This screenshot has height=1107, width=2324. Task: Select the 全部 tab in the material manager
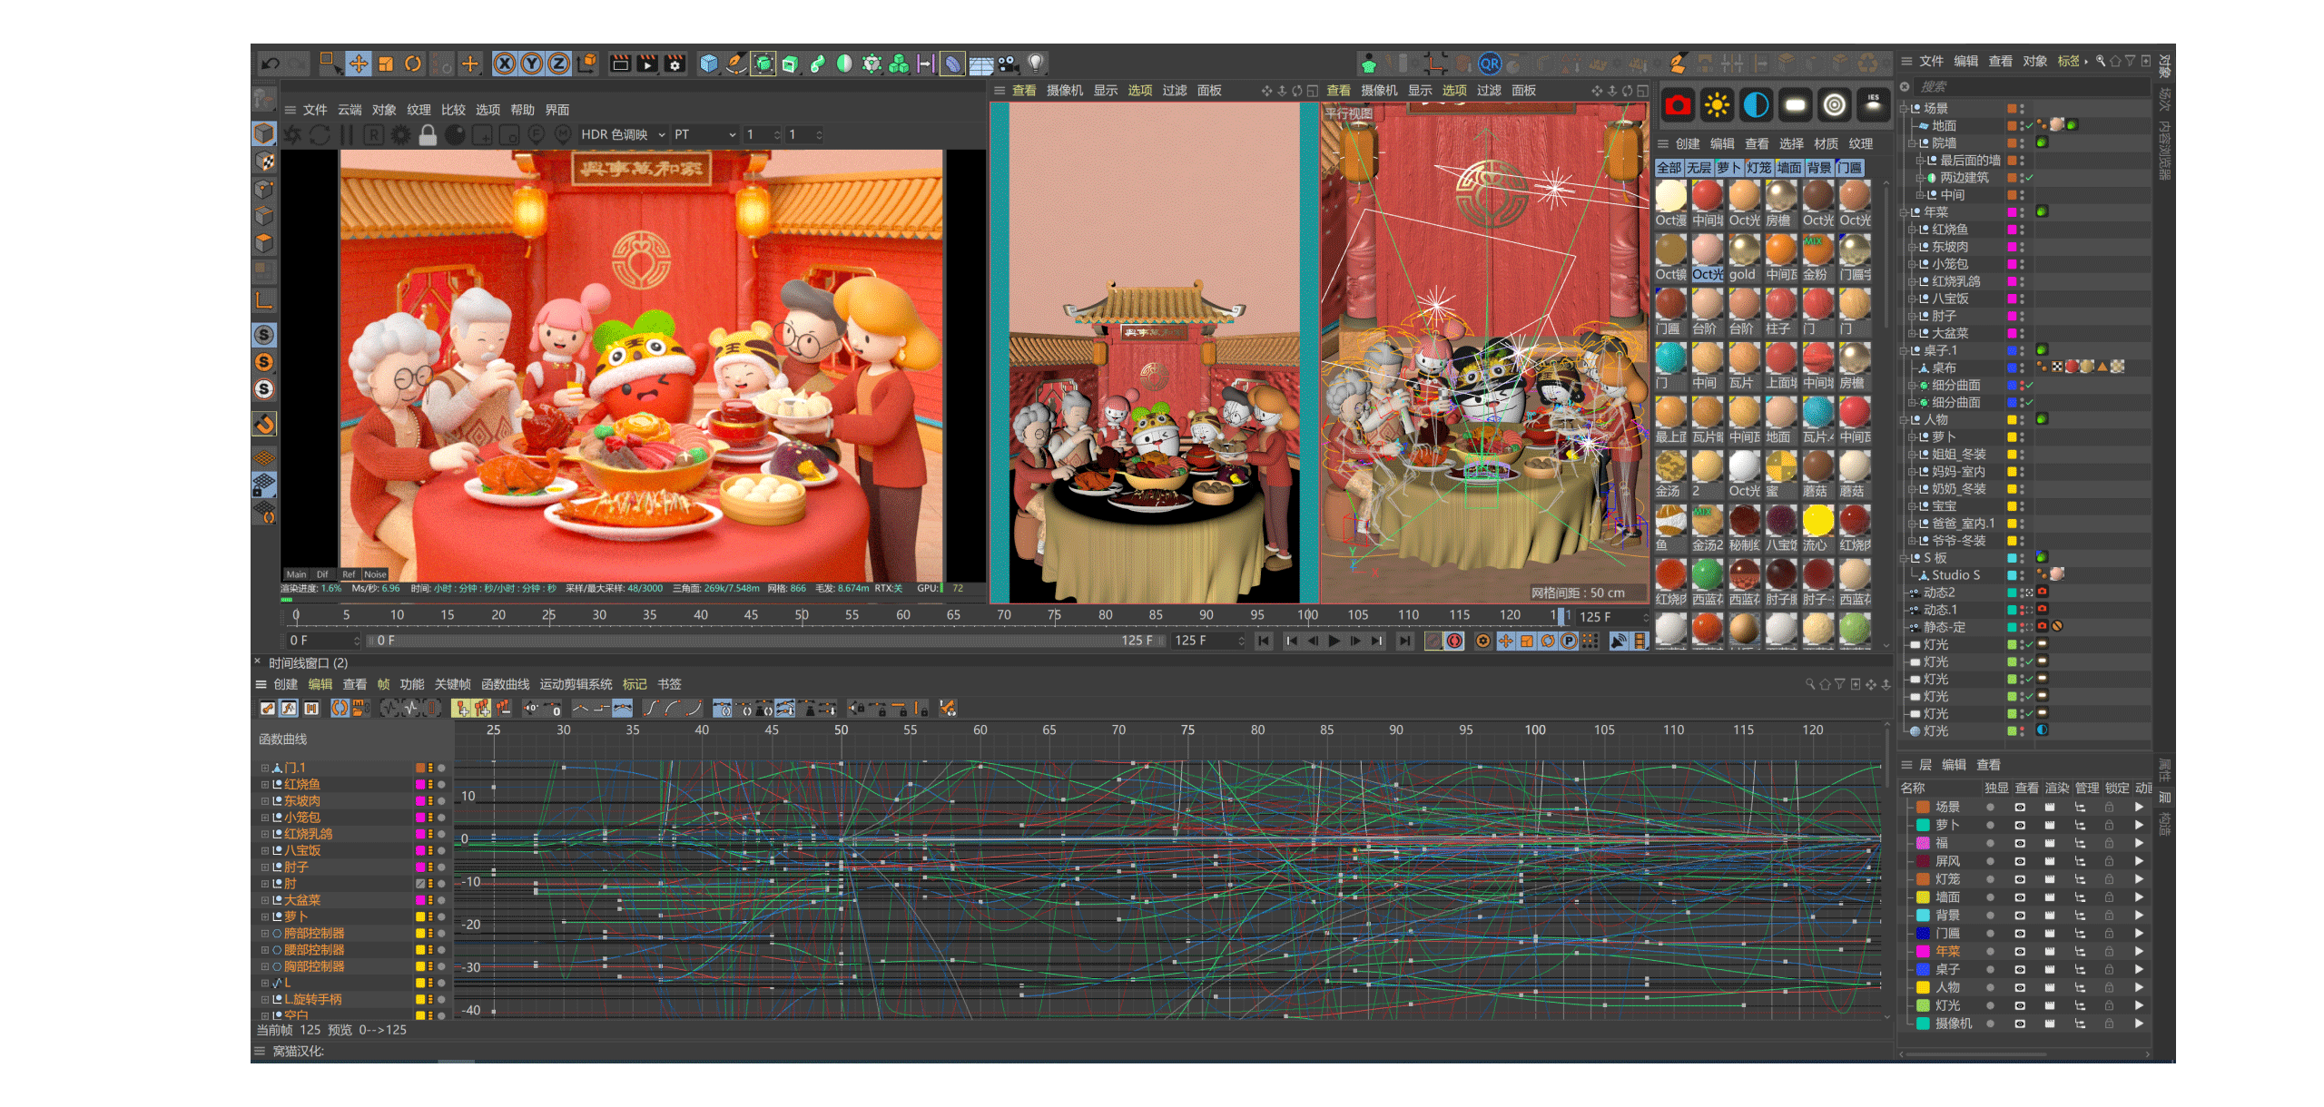[1669, 168]
